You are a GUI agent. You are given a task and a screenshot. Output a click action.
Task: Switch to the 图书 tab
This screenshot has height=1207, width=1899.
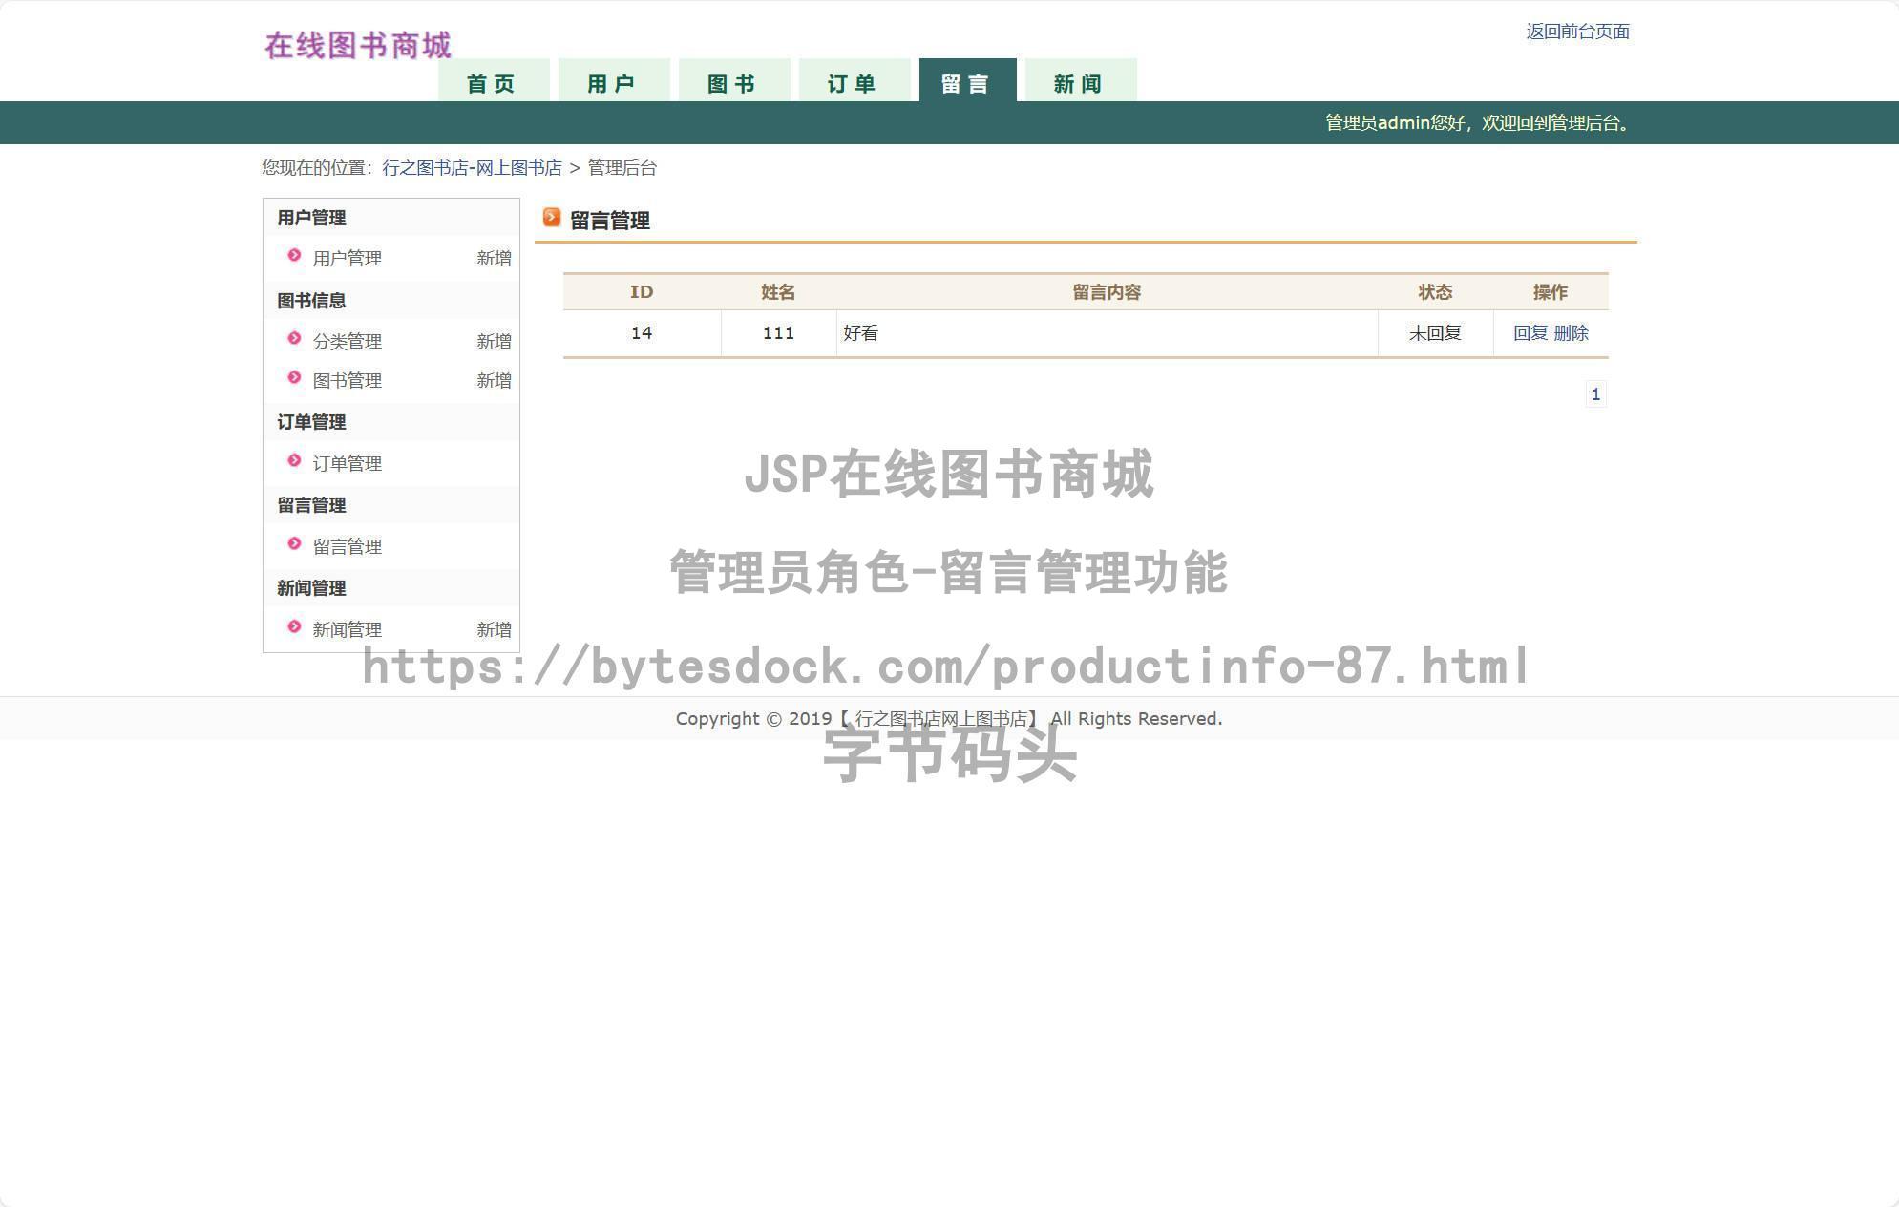coord(734,80)
